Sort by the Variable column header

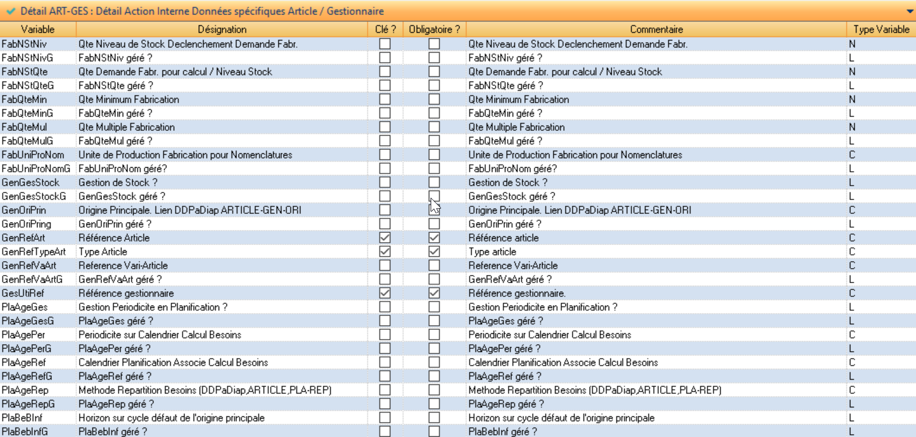click(x=37, y=29)
